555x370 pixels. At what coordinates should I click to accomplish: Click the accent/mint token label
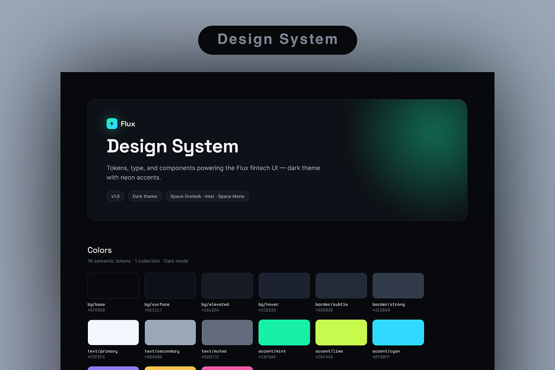272,351
